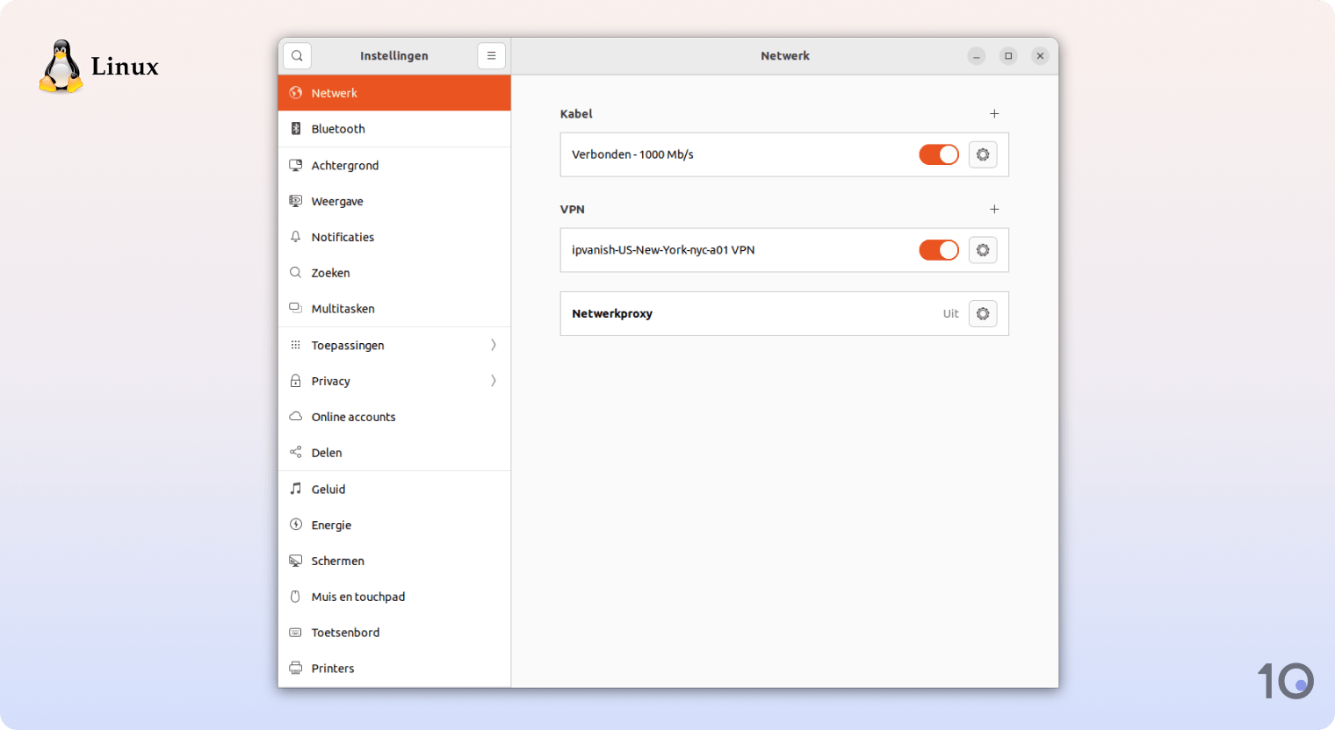Disable the ipvanish-US-New-York VPN switch
The width and height of the screenshot is (1335, 730).
click(939, 250)
